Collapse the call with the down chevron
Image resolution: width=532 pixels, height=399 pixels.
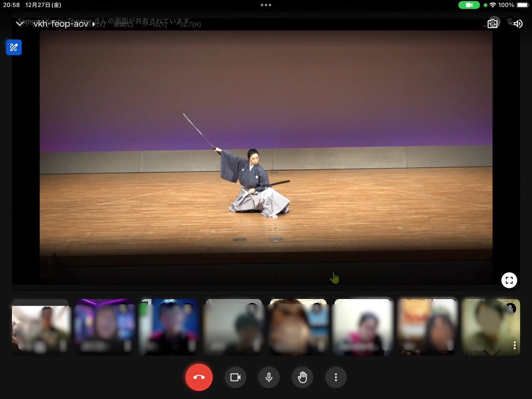pos(20,24)
